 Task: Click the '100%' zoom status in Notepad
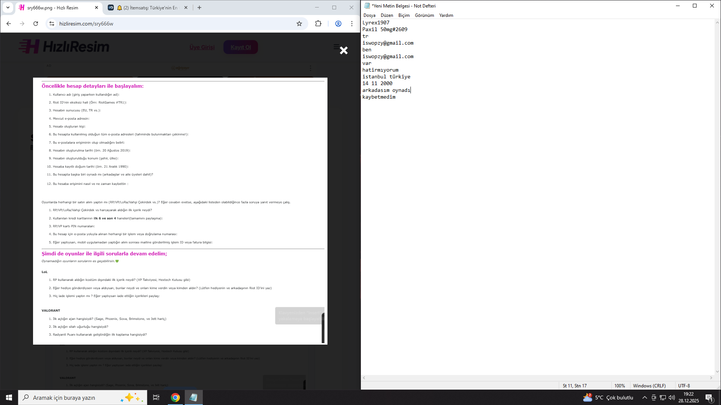click(620, 386)
